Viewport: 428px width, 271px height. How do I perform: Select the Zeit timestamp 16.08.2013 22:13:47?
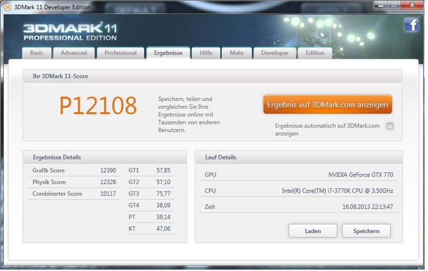click(x=368, y=207)
